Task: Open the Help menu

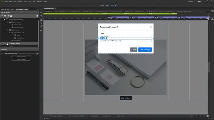Action: (45, 2)
